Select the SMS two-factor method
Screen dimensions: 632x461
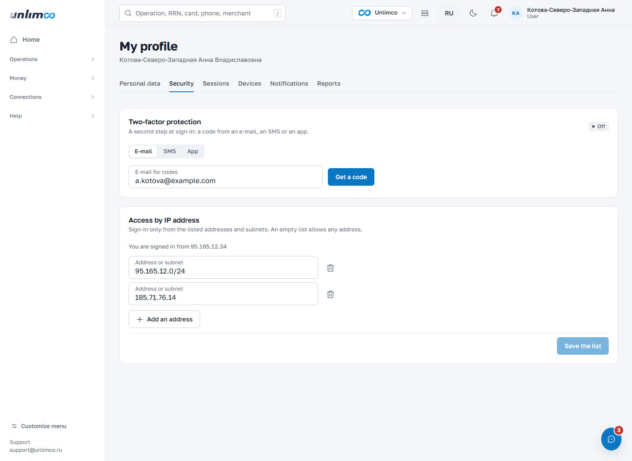click(x=169, y=151)
